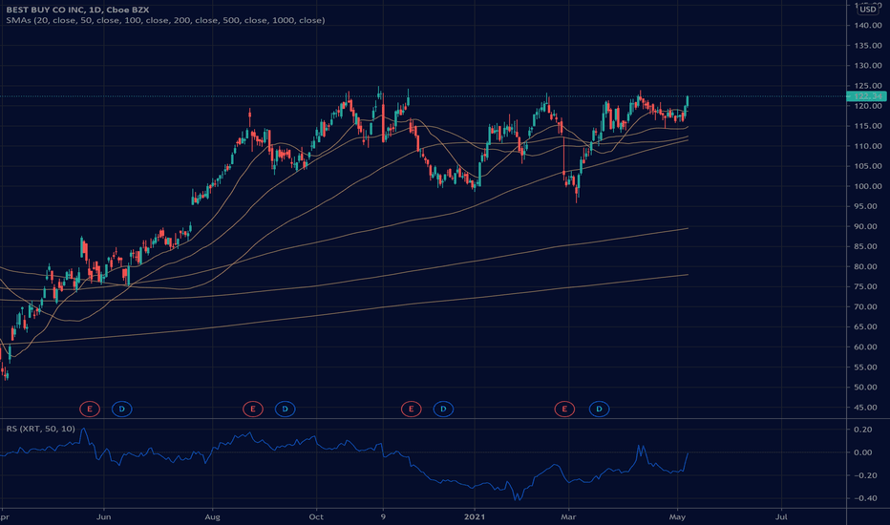Open the dividend marker D before October
The image size is (890, 525).
click(285, 409)
